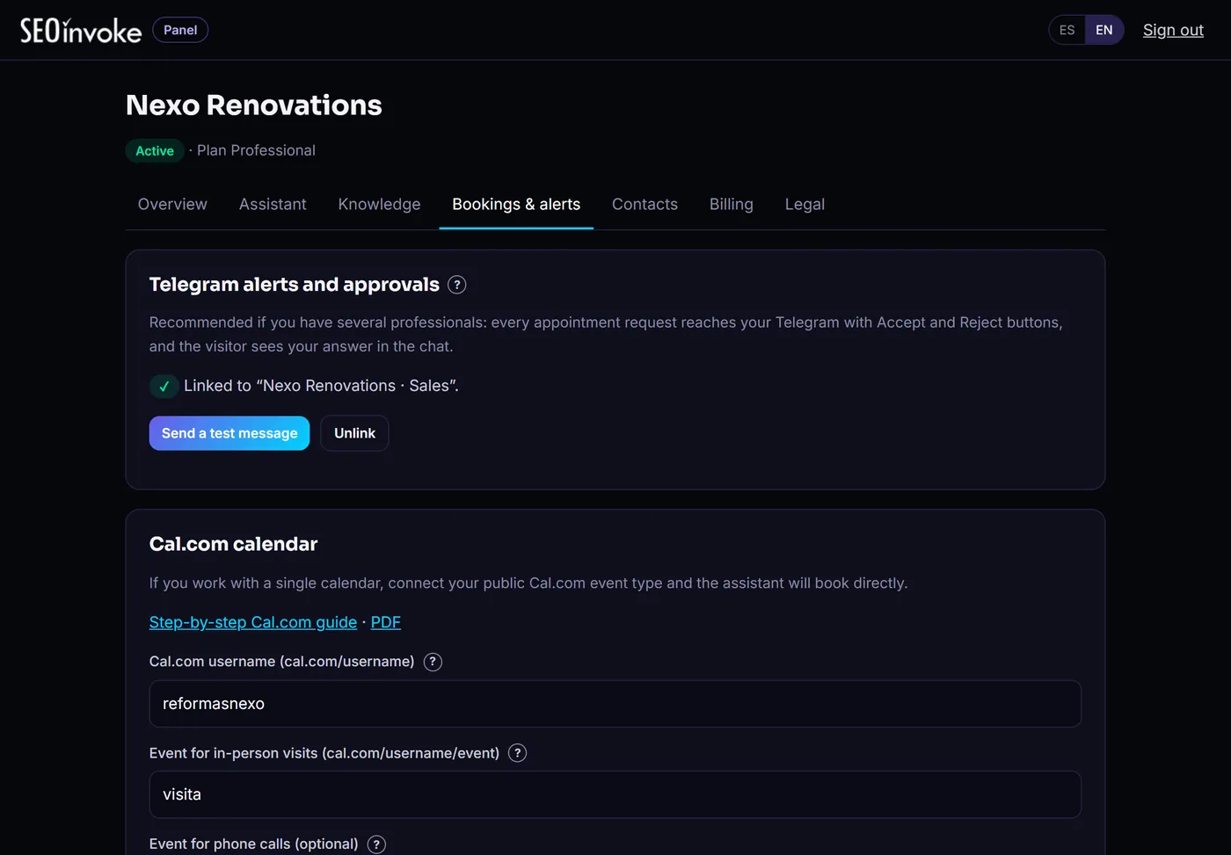Click the Panel badge
The width and height of the screenshot is (1231, 855).
(x=180, y=30)
